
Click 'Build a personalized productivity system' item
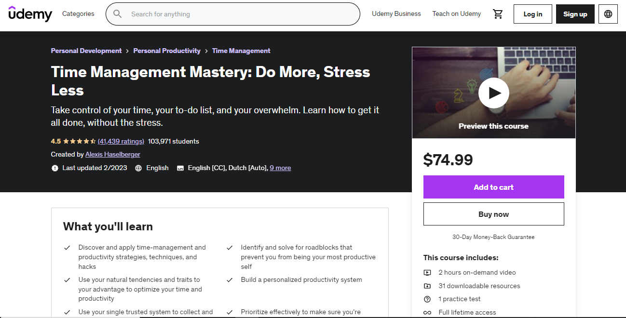click(301, 279)
